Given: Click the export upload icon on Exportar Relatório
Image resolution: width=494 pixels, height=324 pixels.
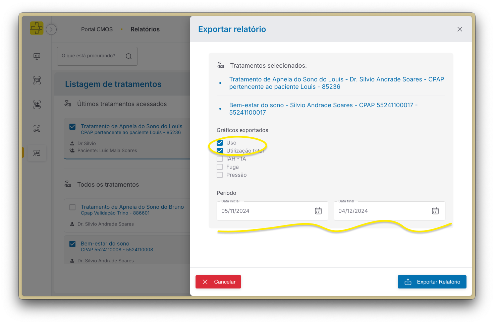Looking at the screenshot, I should [407, 282].
